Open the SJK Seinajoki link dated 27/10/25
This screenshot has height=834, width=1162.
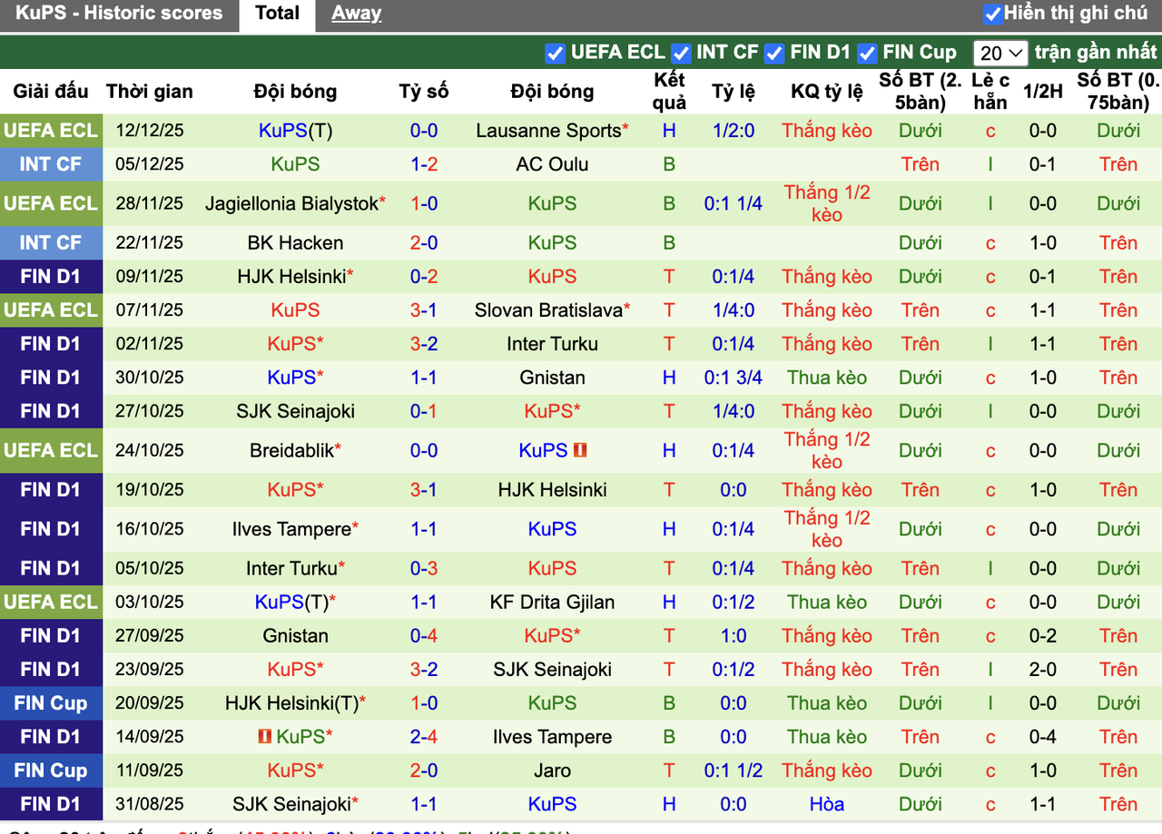pyautogui.click(x=295, y=411)
